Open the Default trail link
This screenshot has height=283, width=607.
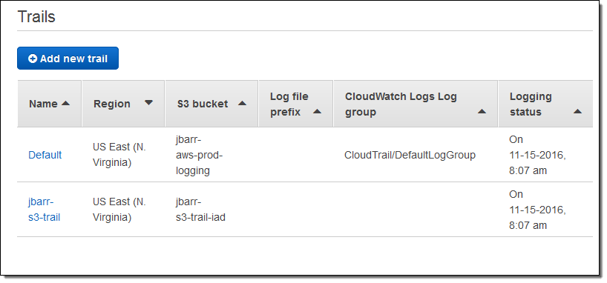click(45, 155)
